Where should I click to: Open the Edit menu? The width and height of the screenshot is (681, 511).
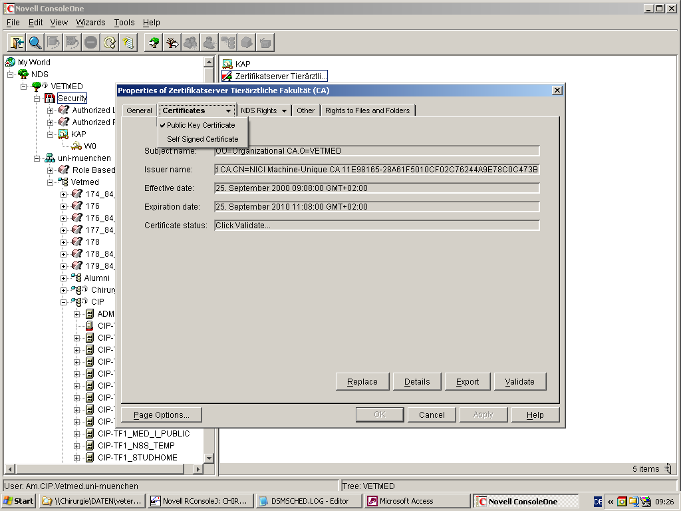[36, 22]
